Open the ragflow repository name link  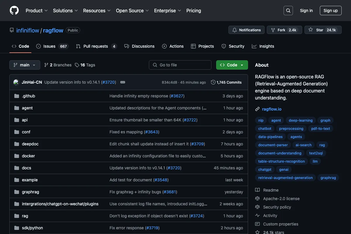(53, 30)
